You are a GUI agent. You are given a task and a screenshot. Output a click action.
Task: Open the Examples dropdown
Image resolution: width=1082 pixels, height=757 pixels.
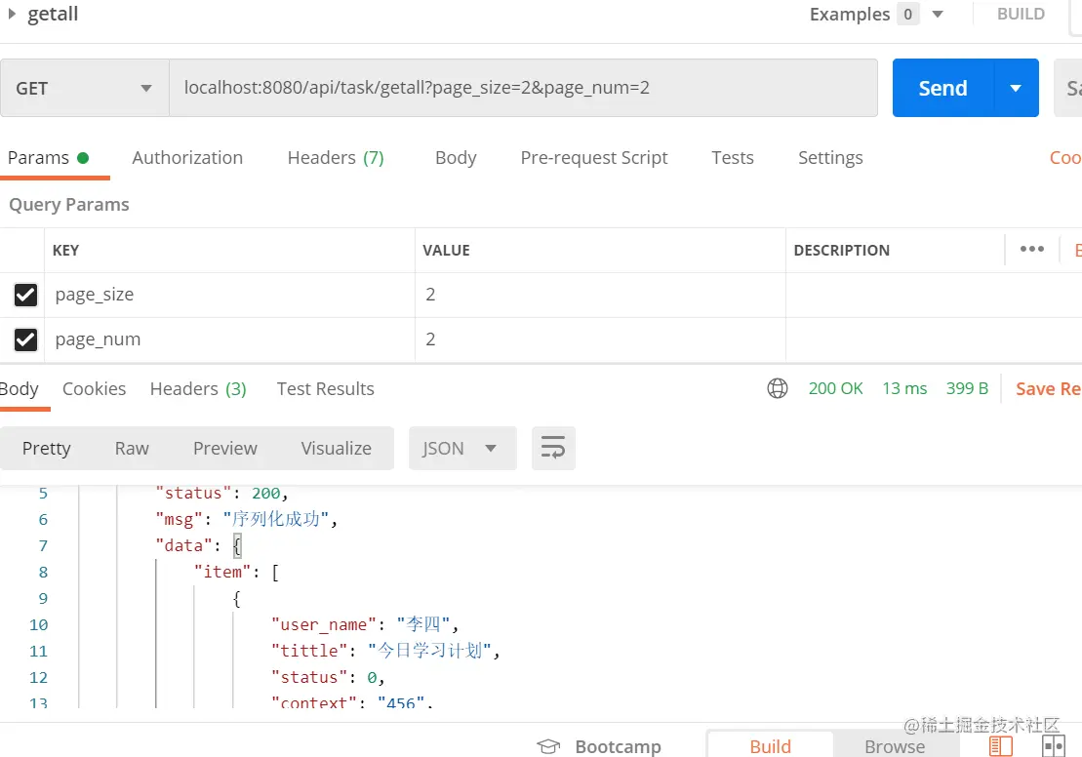click(938, 14)
